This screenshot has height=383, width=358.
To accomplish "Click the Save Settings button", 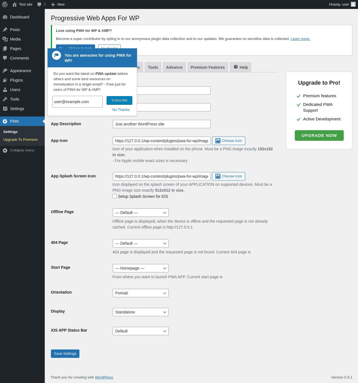I will (x=65, y=354).
